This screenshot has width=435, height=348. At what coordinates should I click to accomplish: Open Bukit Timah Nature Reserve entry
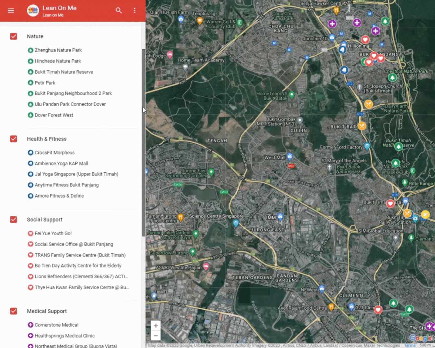(x=64, y=72)
